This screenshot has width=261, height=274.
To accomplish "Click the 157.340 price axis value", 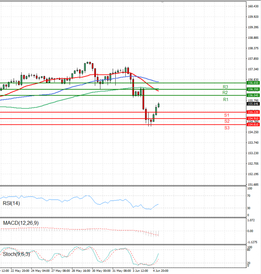I will (x=253, y=69).
